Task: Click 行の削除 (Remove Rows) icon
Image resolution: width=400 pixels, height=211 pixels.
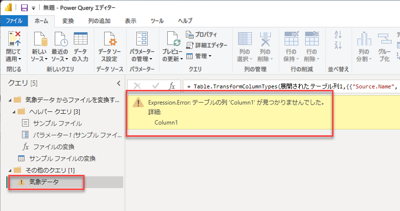Action: point(312,39)
